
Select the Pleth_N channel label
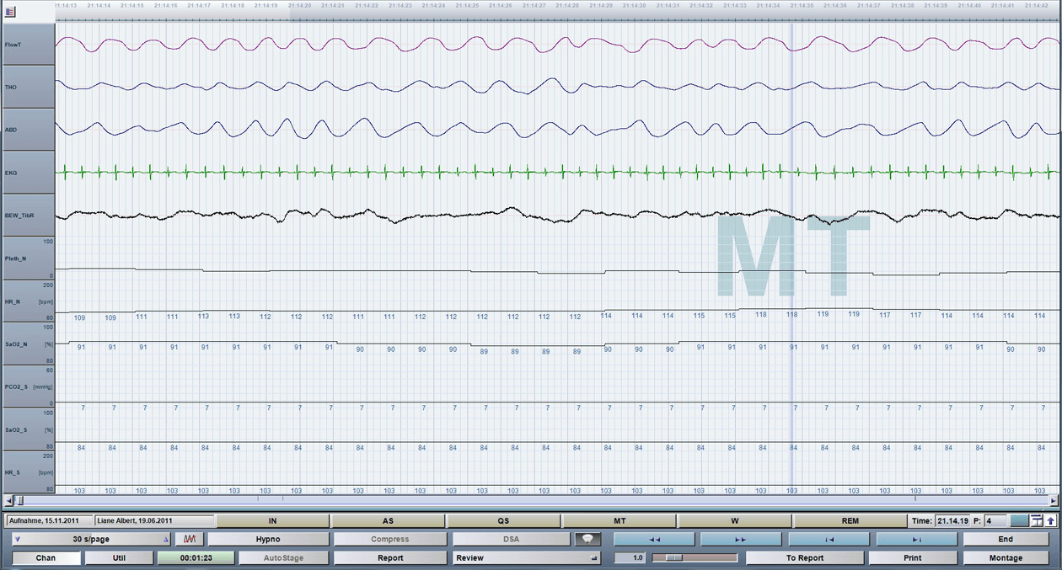[x=29, y=258]
